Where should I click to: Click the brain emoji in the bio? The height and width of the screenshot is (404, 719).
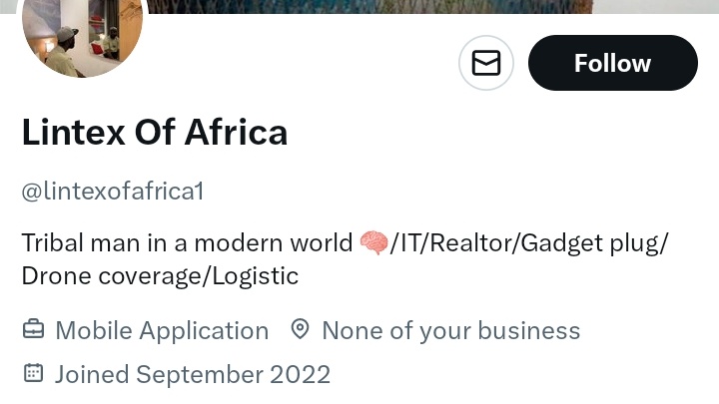coord(373,242)
